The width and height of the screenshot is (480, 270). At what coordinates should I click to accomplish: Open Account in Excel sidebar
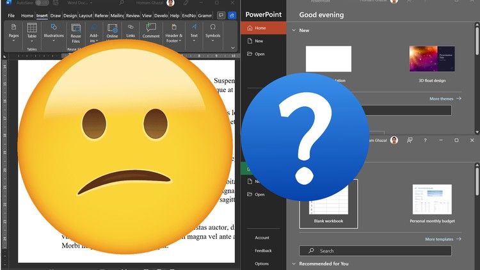(x=262, y=237)
